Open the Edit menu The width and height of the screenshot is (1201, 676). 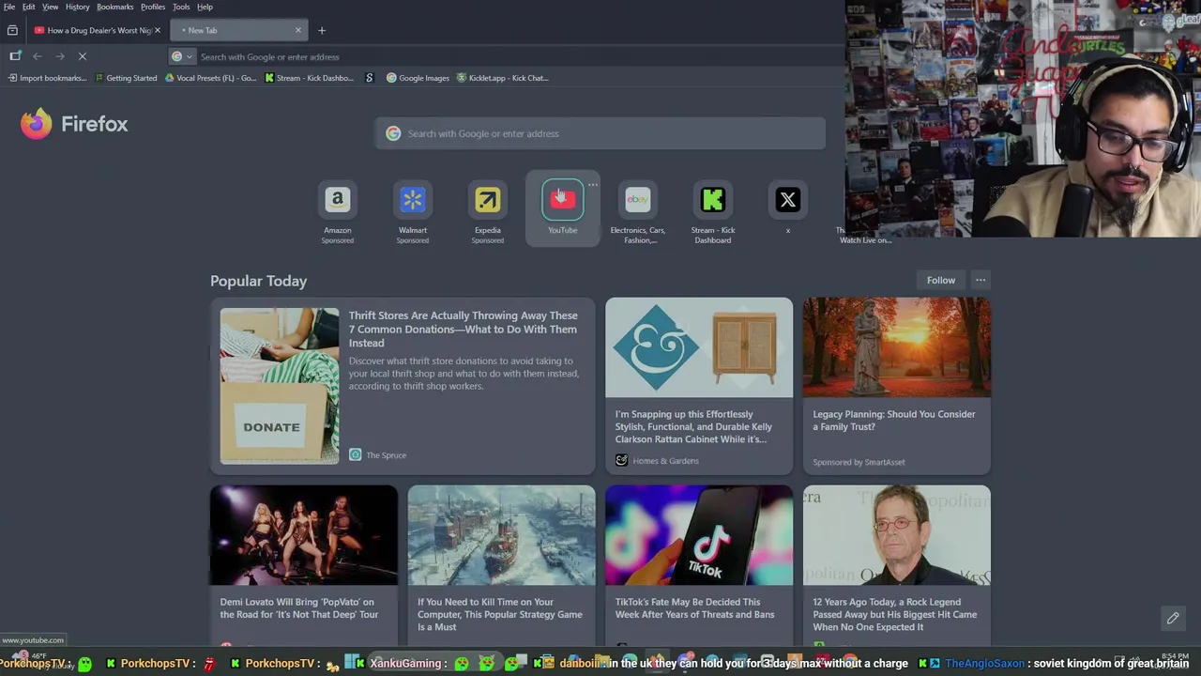point(29,7)
